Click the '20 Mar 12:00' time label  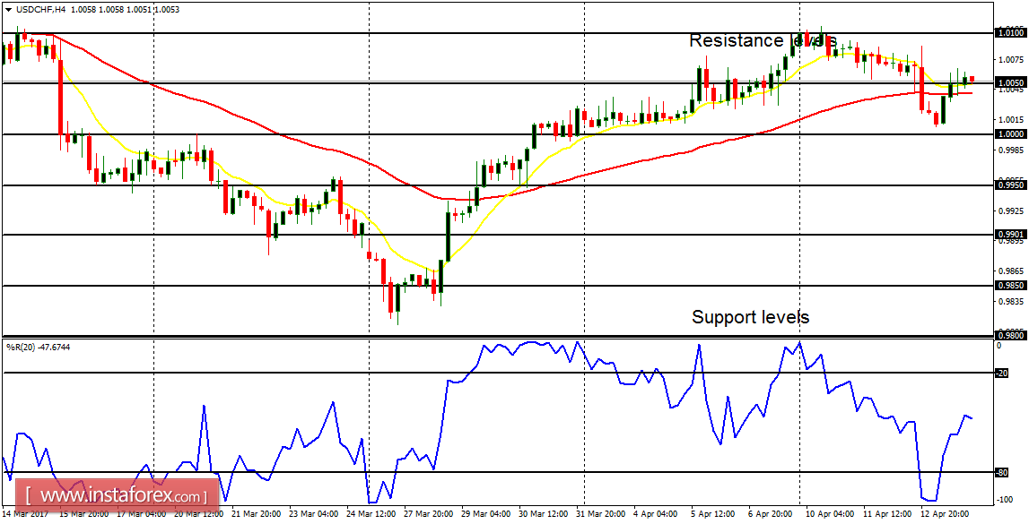[197, 513]
